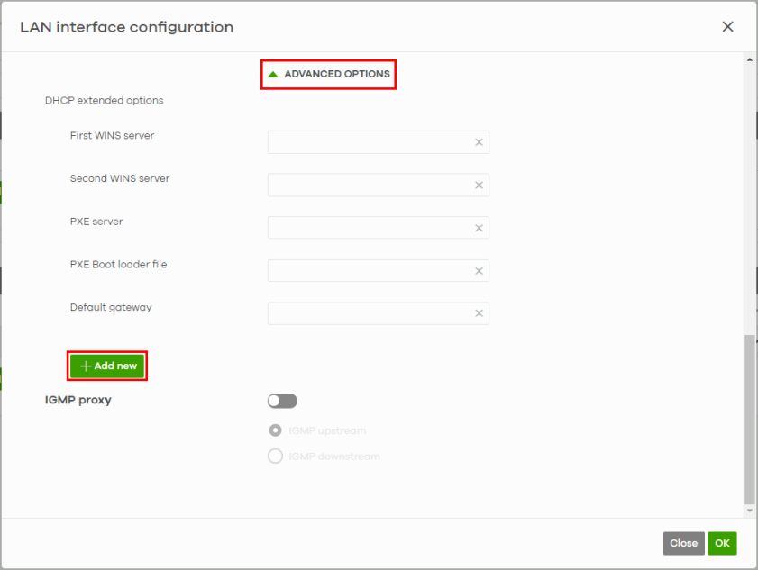Collapse the Advanced Options section
758x570 pixels.
(329, 74)
